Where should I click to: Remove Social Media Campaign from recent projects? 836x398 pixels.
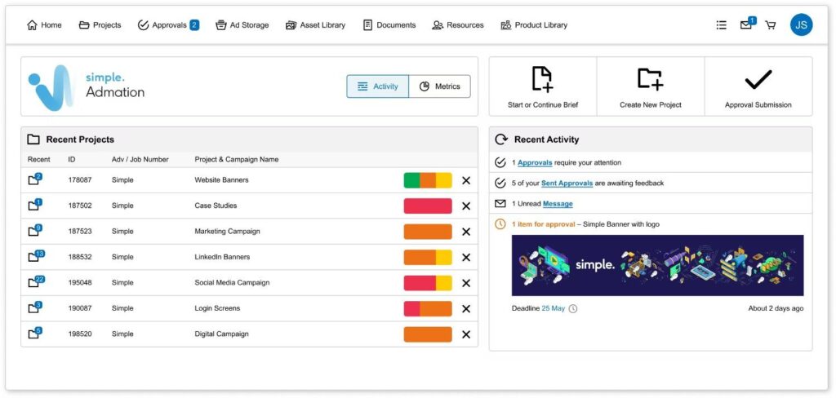point(466,283)
